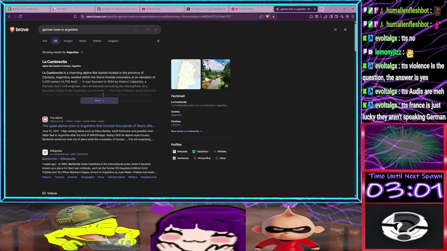447x251 pixels.
Task: Expand More about La Cumbrecita
Action: (x=186, y=131)
